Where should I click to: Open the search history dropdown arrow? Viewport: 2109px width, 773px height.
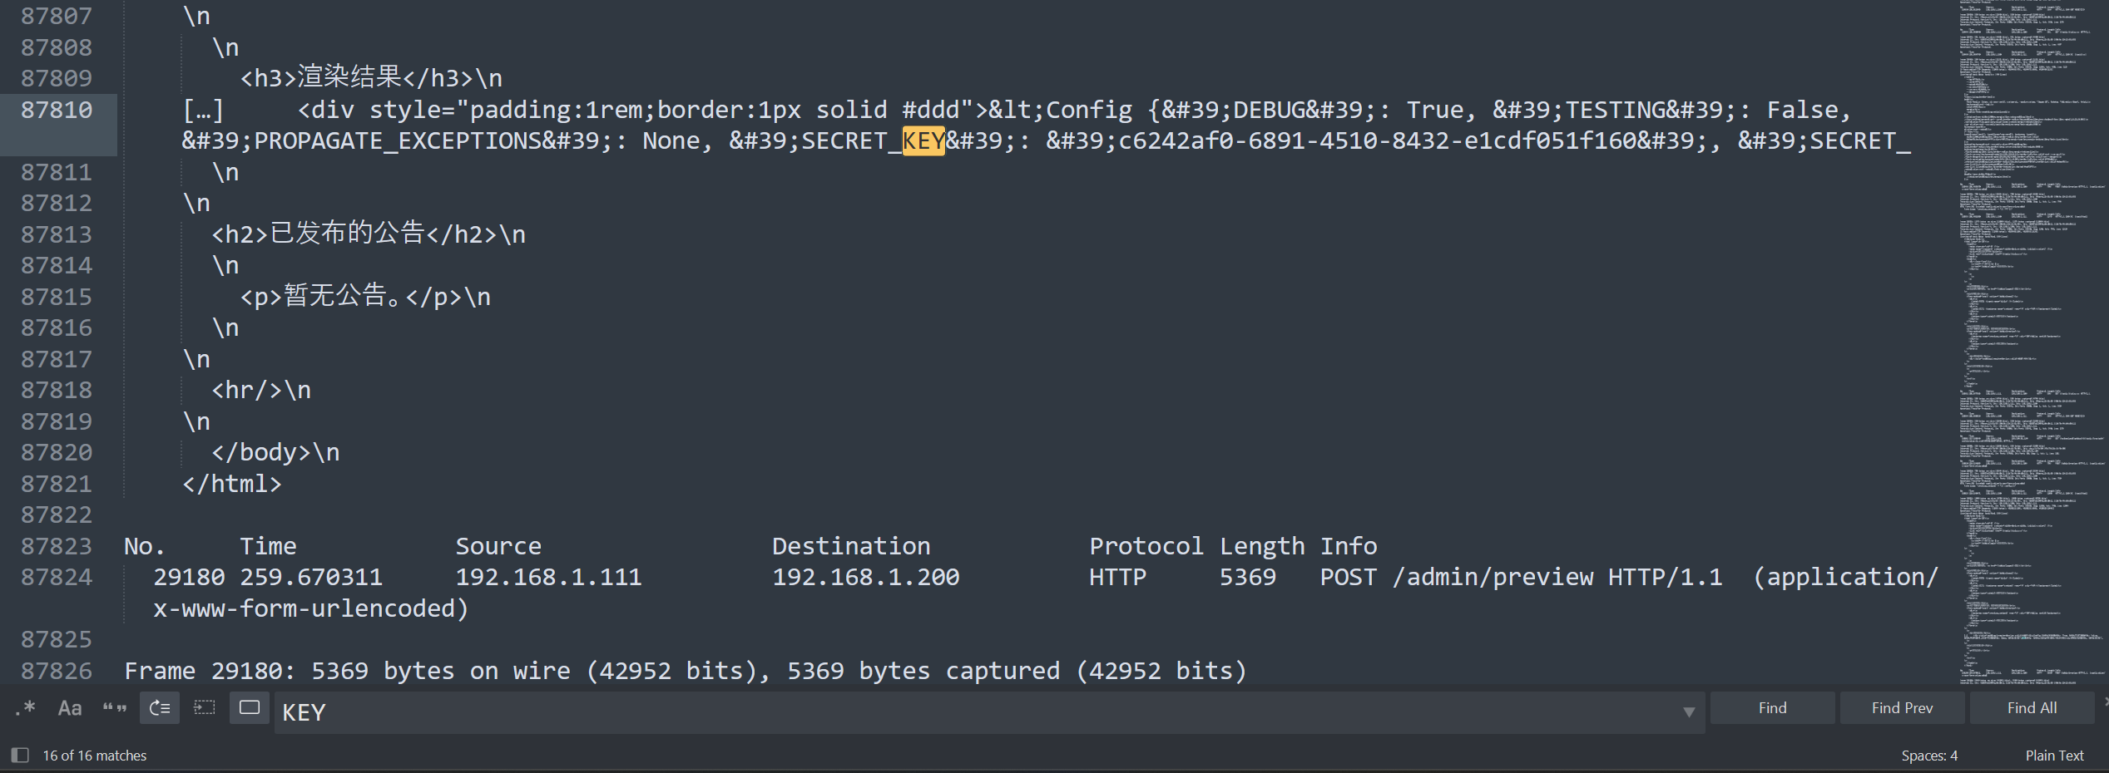click(1688, 711)
